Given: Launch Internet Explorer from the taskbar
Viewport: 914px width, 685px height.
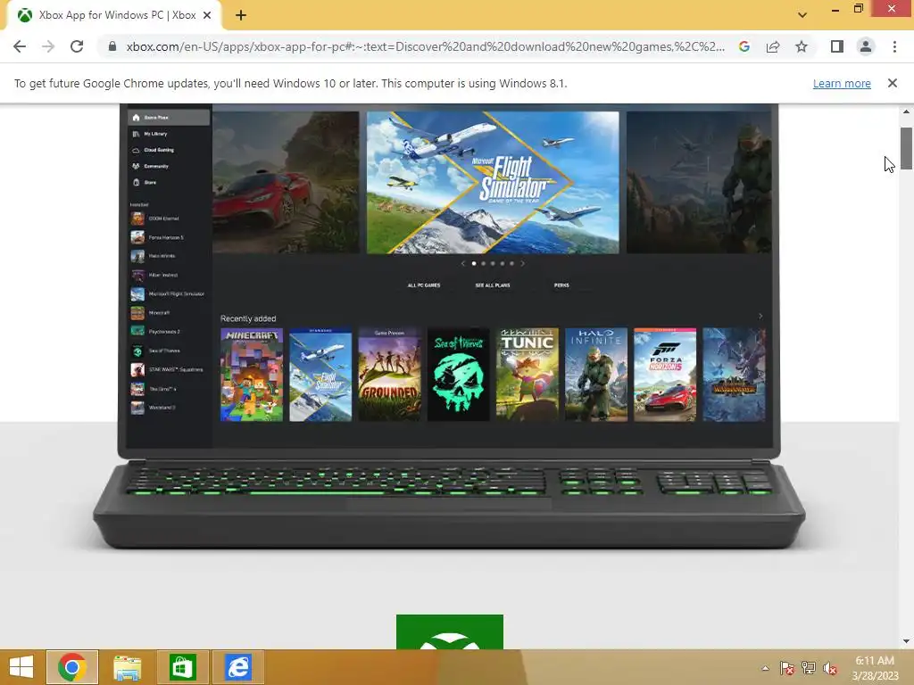Looking at the screenshot, I should (237, 667).
